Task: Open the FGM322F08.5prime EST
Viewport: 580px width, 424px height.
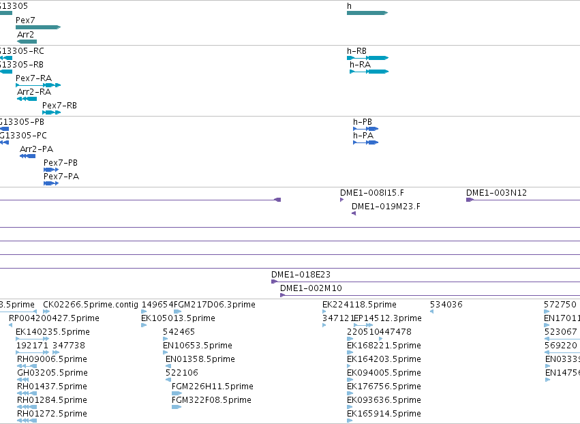Action: [x=177, y=408]
